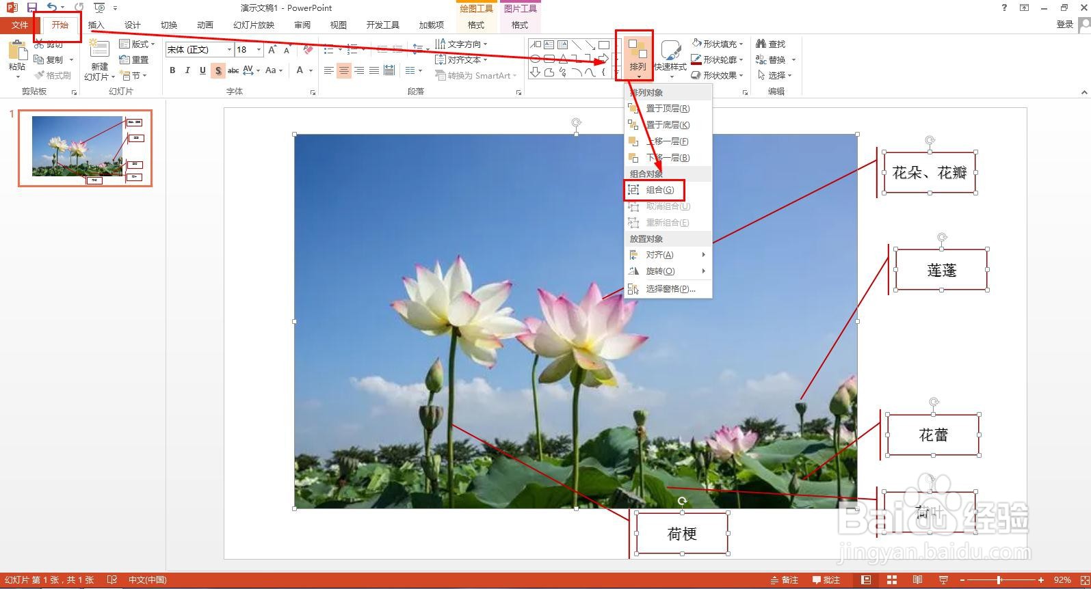The image size is (1091, 589).
Task: Toggle Underline formatting
Action: coord(202,70)
